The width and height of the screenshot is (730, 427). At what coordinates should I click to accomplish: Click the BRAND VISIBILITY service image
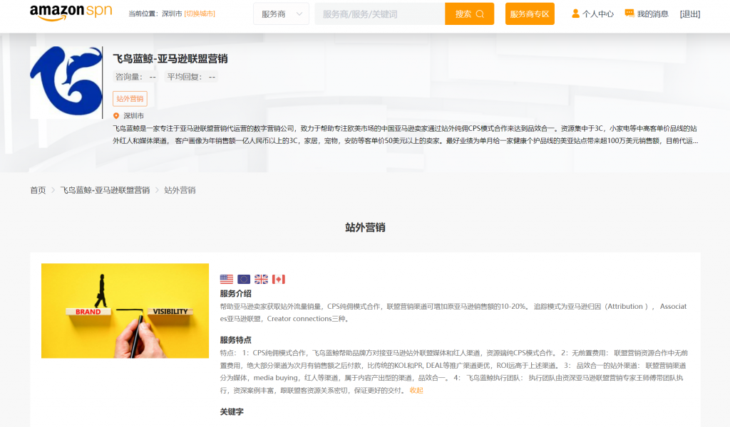click(125, 311)
